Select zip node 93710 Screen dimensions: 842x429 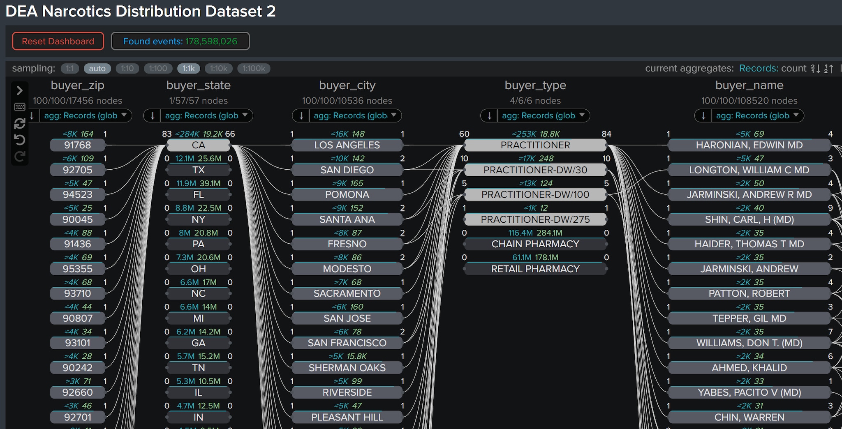click(x=78, y=293)
